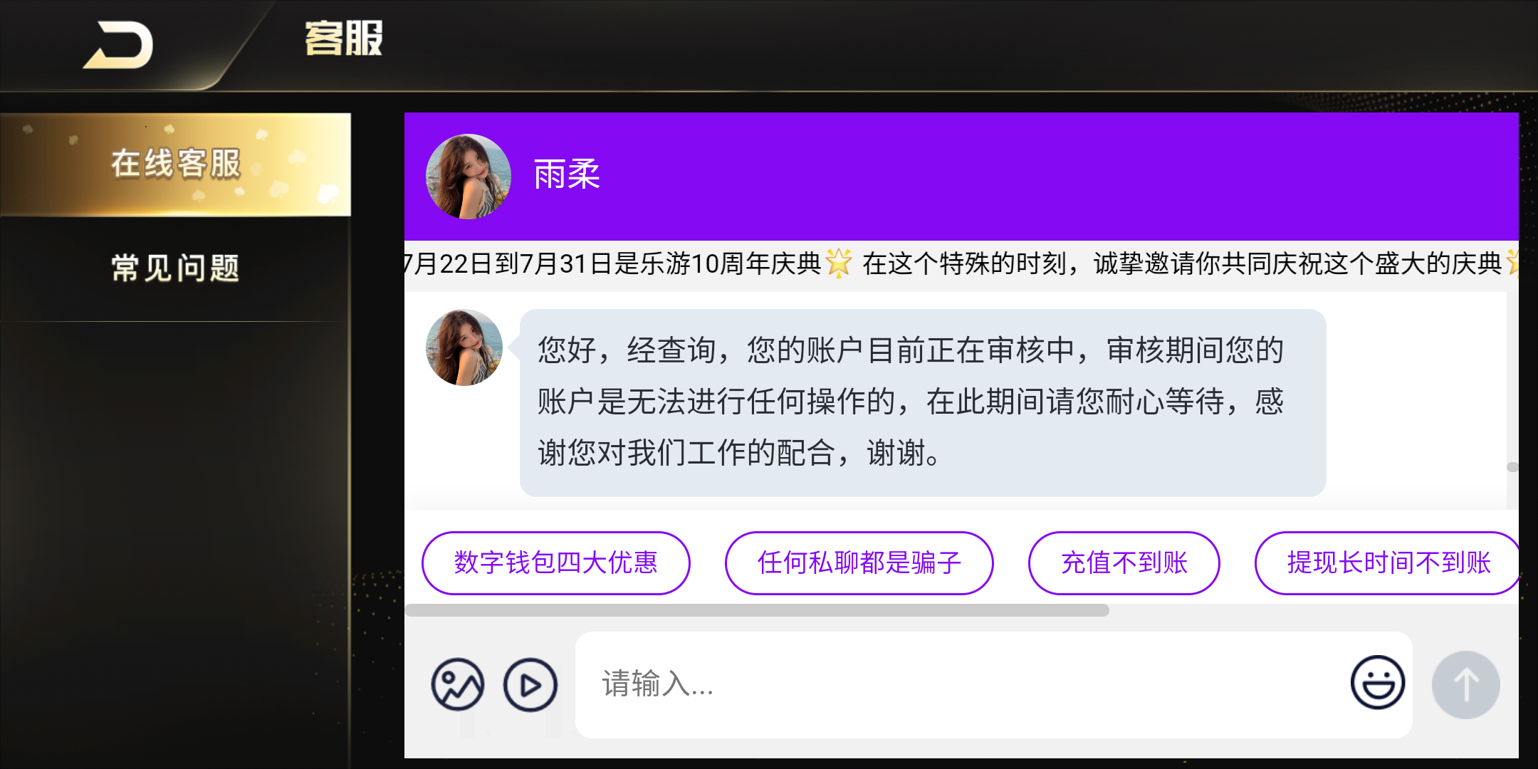Click 任何私聊都是骗子 quick reply
Image resolution: width=1538 pixels, height=769 pixels.
click(859, 563)
